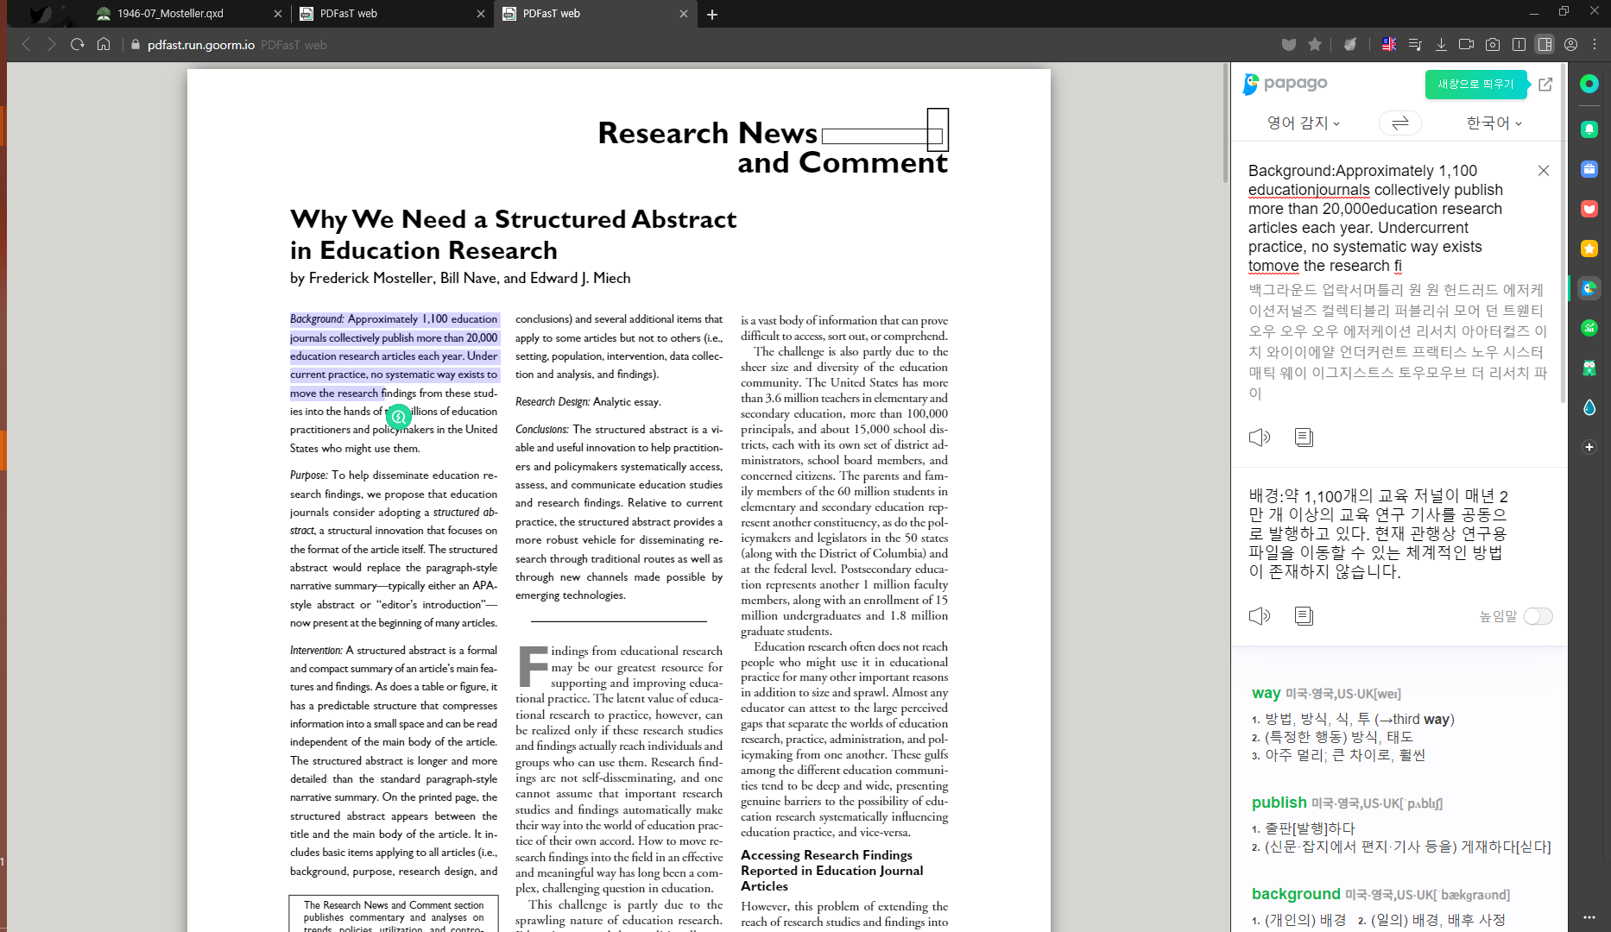Image resolution: width=1611 pixels, height=932 pixels.
Task: Clear the source text with X
Action: (1544, 171)
